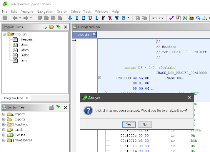Select the .text section in Program Trees
Viewport: 210px width, 152px height.
[x=24, y=45]
